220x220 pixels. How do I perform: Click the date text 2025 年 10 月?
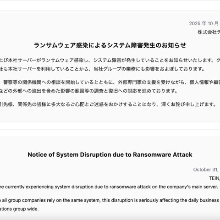204,23
